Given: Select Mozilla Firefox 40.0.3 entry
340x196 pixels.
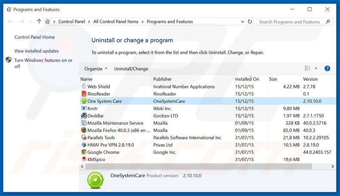Looking at the screenshot, I should point(119,130).
